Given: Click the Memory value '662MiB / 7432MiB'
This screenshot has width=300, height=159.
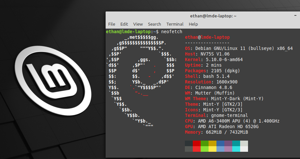Looking at the screenshot, I should [x=227, y=132].
